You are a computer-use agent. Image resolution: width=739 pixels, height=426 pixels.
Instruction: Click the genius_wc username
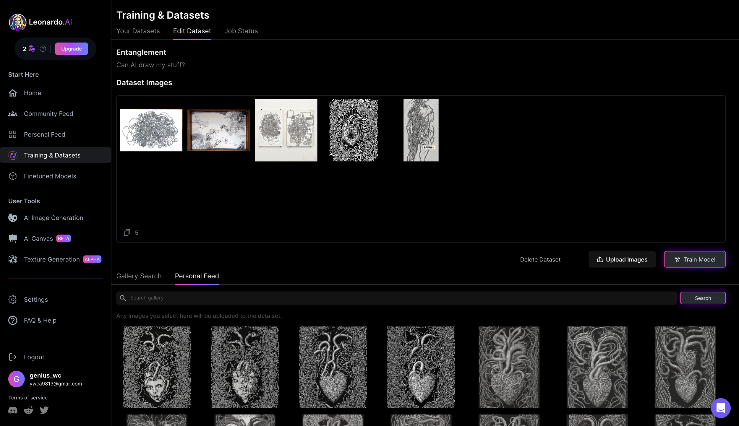click(46, 375)
